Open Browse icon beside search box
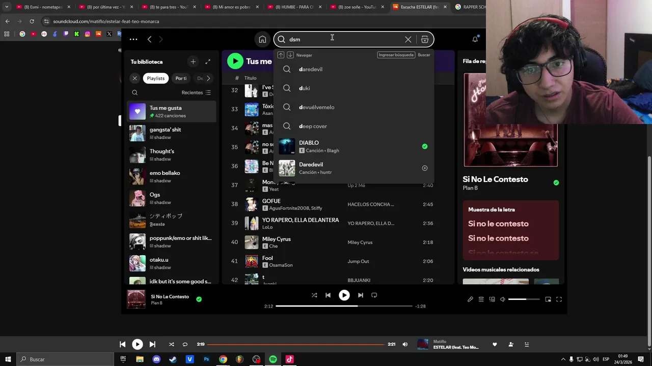652x366 pixels. [x=425, y=39]
